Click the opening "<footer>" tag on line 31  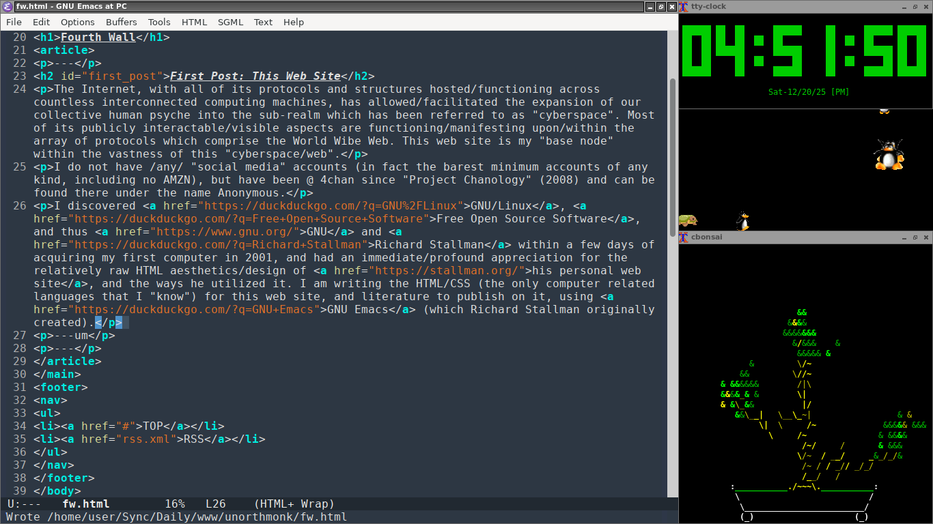[61, 388]
